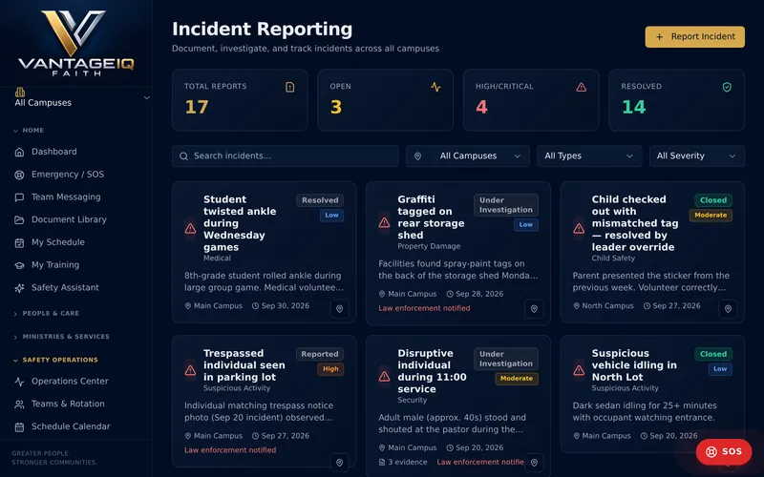The width and height of the screenshot is (764, 477).
Task: Click the Resolved status badge on ankle card
Action: pyautogui.click(x=320, y=200)
